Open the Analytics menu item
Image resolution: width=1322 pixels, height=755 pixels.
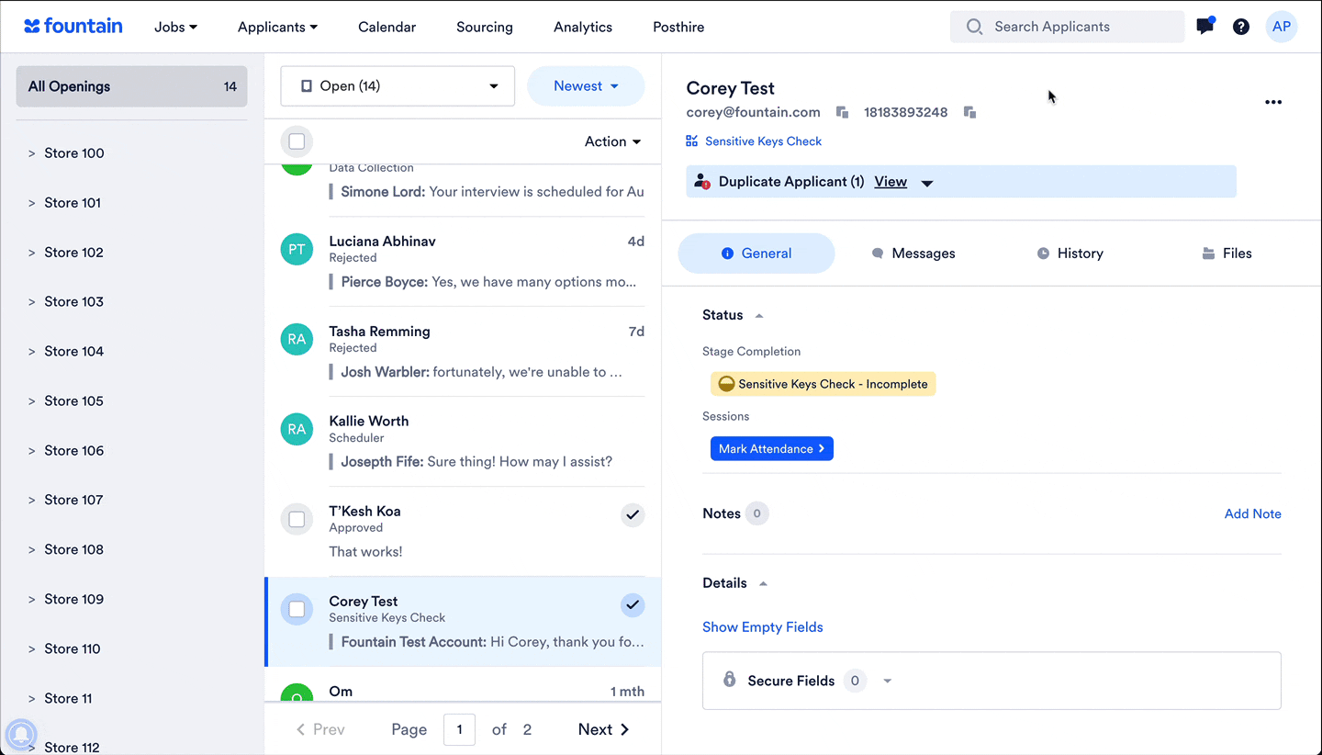coord(582,27)
